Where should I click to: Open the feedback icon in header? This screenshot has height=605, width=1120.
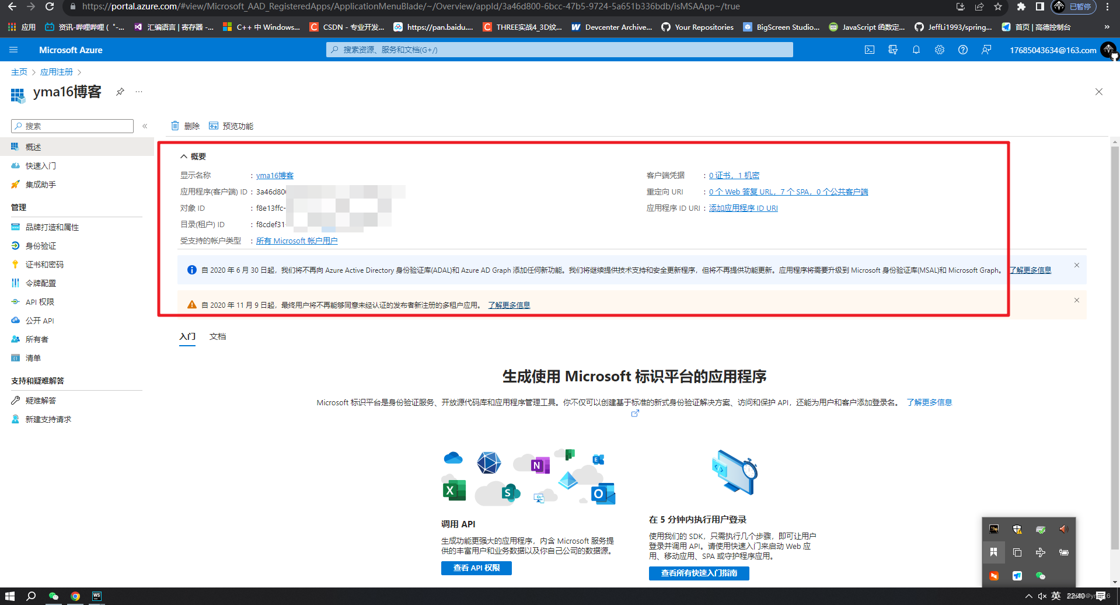(986, 50)
